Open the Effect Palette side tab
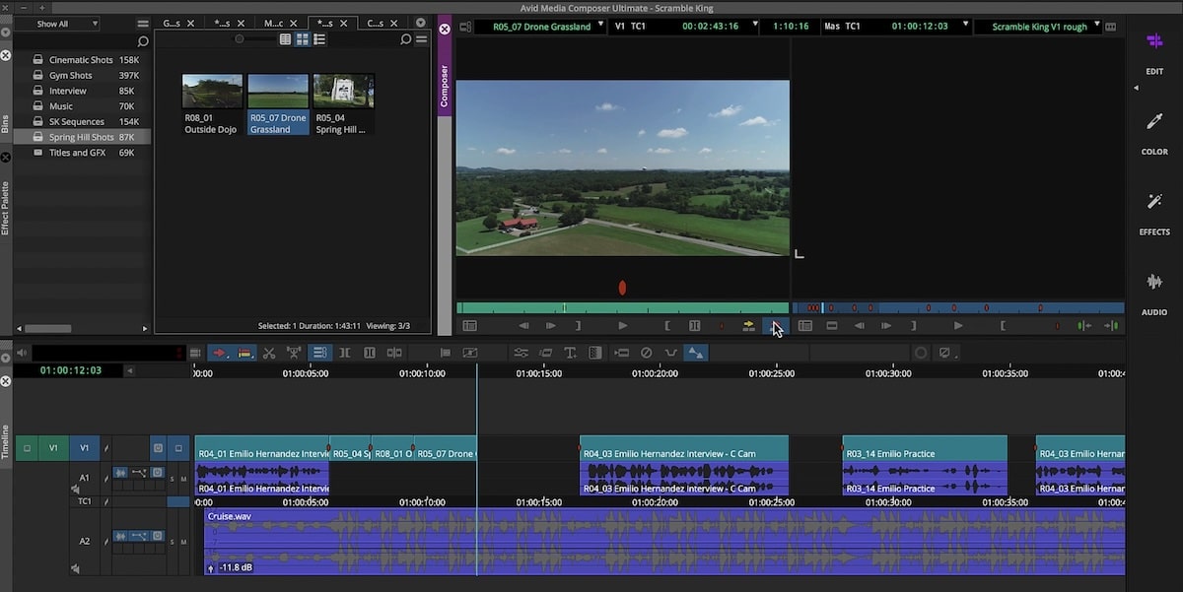Viewport: 1183px width, 592px height. 6,207
